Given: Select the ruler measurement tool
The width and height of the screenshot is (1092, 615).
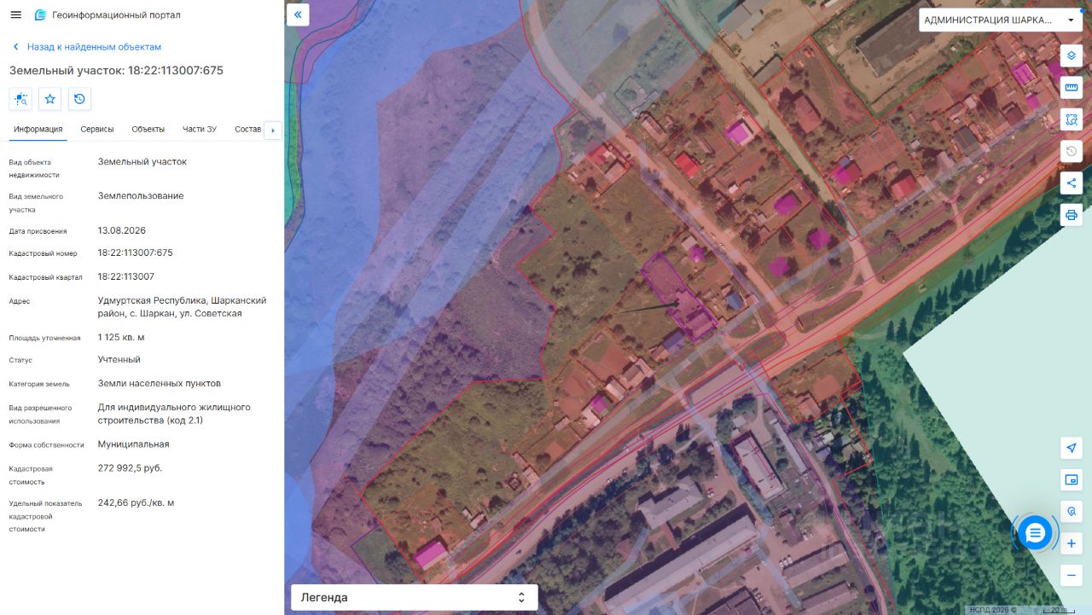Looking at the screenshot, I should [x=1072, y=87].
